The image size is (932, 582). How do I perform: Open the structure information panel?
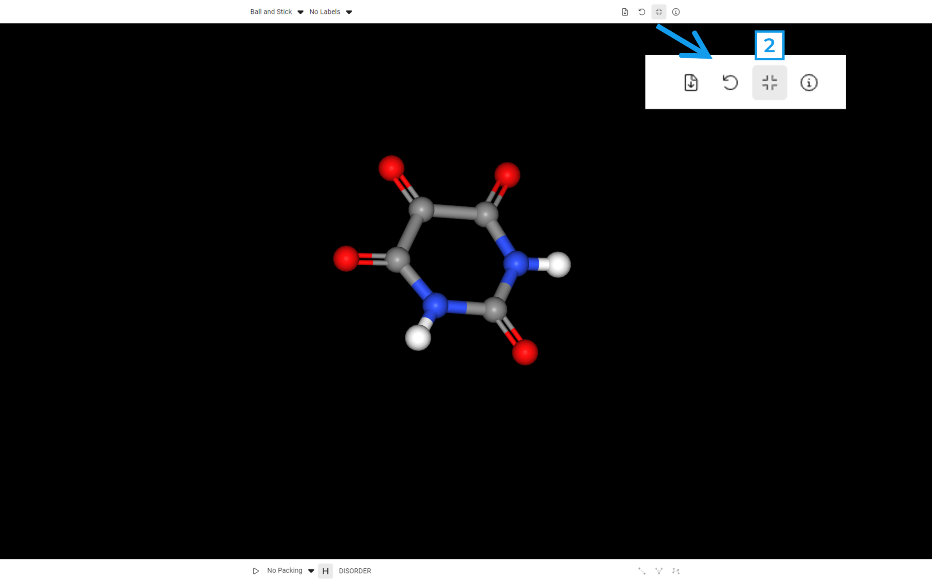point(675,12)
